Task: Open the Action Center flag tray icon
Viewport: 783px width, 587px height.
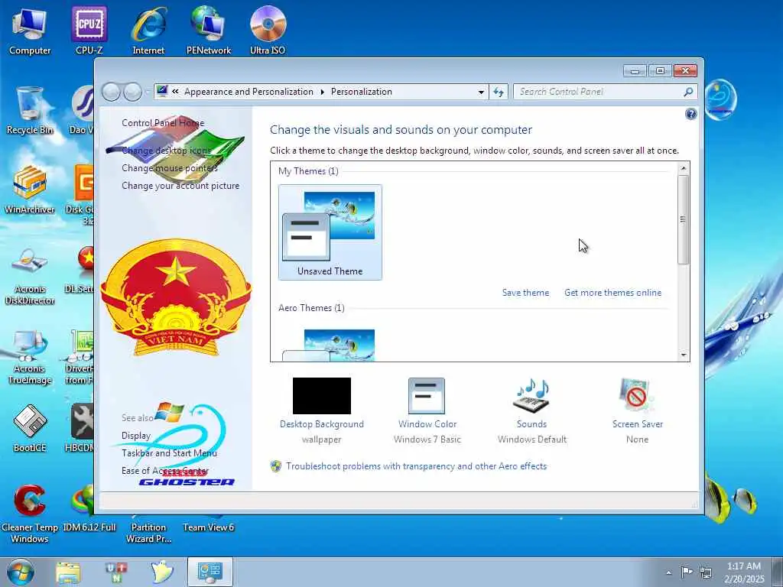Action: pos(687,572)
